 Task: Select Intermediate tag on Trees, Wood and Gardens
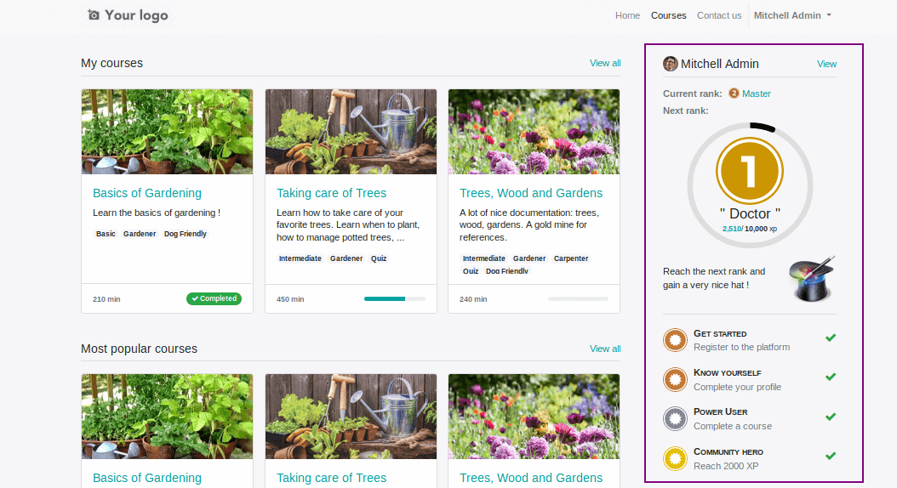(x=484, y=258)
